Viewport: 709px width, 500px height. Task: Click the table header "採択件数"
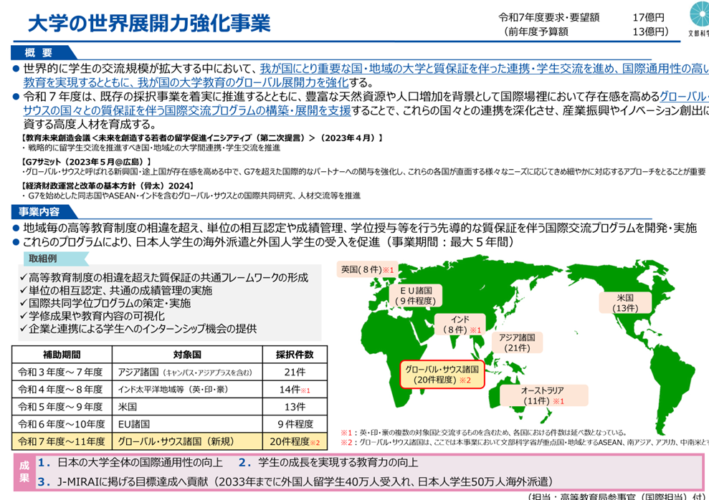coord(295,355)
